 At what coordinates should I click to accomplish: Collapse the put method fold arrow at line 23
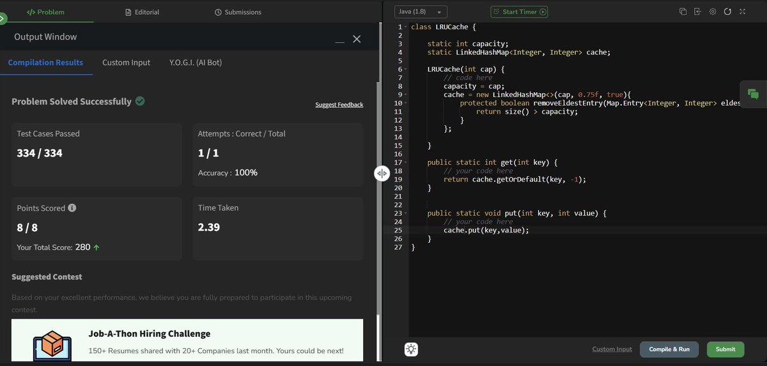pos(406,213)
